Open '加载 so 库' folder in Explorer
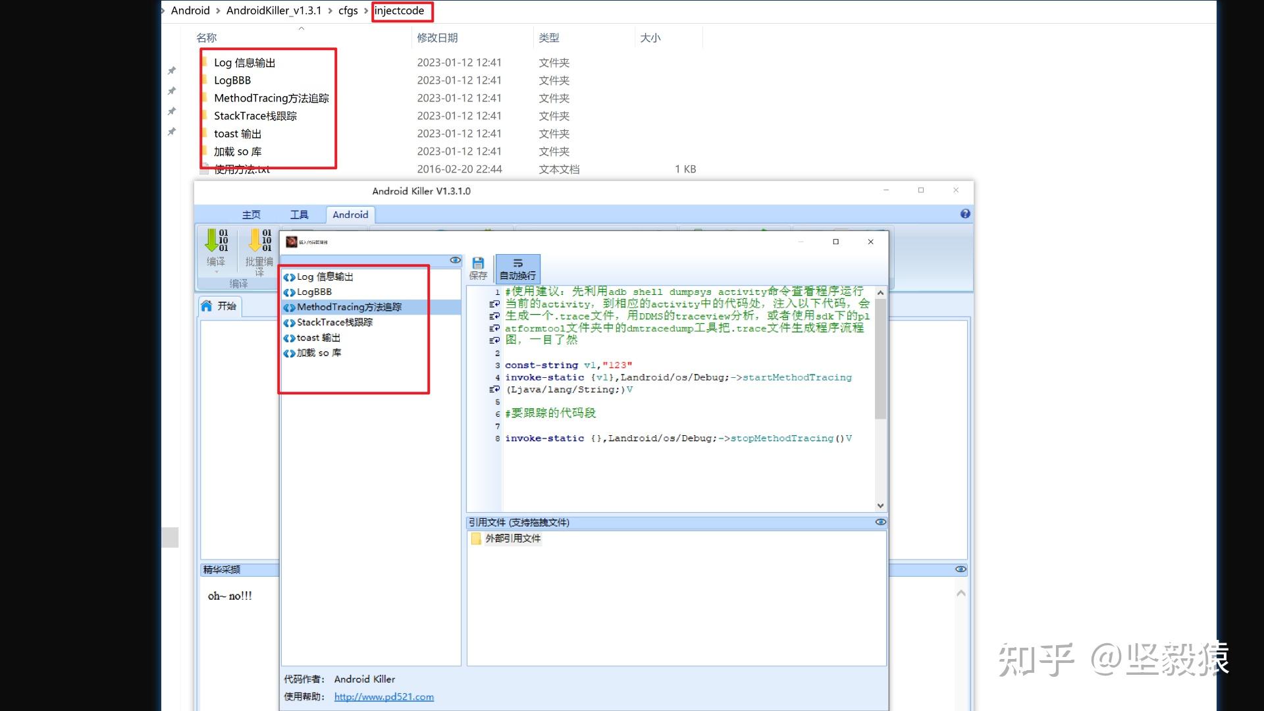The width and height of the screenshot is (1264, 711). pos(237,151)
